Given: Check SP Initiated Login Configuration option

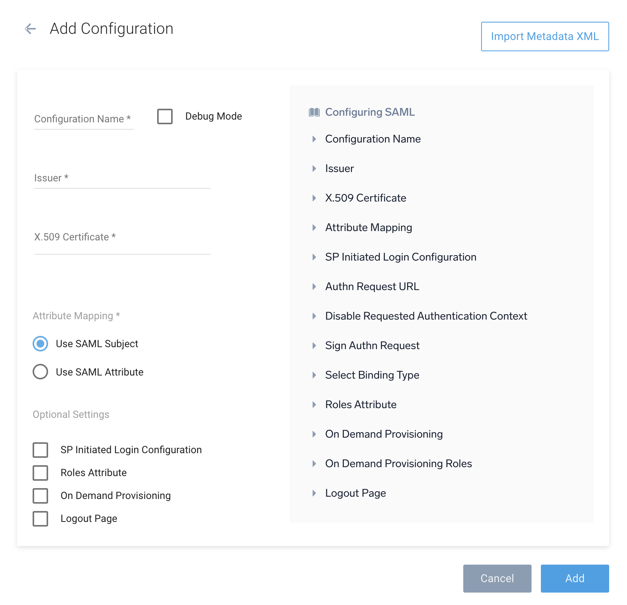Looking at the screenshot, I should point(40,450).
